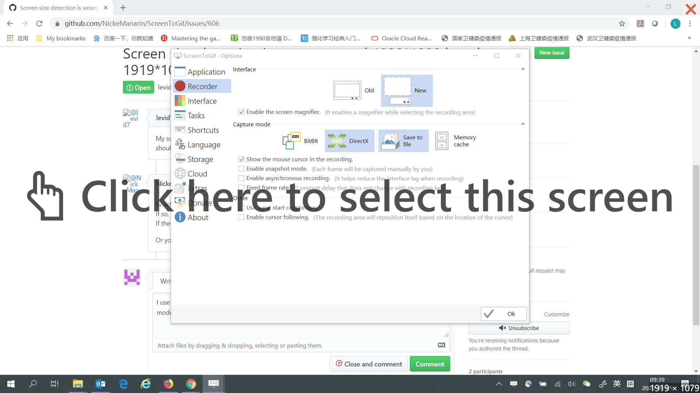Toggle Enable the screen magnifier checkbox
The width and height of the screenshot is (700, 393).
pos(241,112)
